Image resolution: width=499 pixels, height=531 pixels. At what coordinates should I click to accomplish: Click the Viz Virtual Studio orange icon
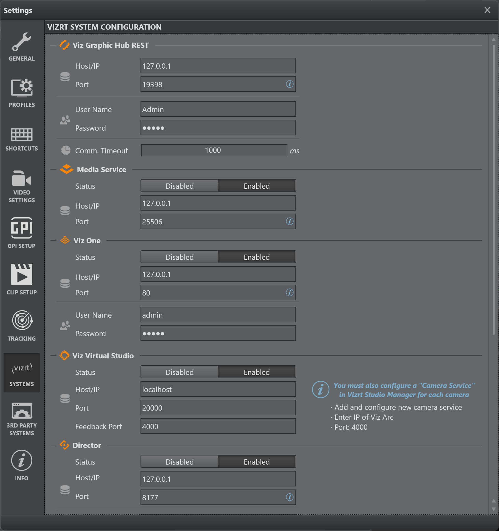pyautogui.click(x=64, y=355)
